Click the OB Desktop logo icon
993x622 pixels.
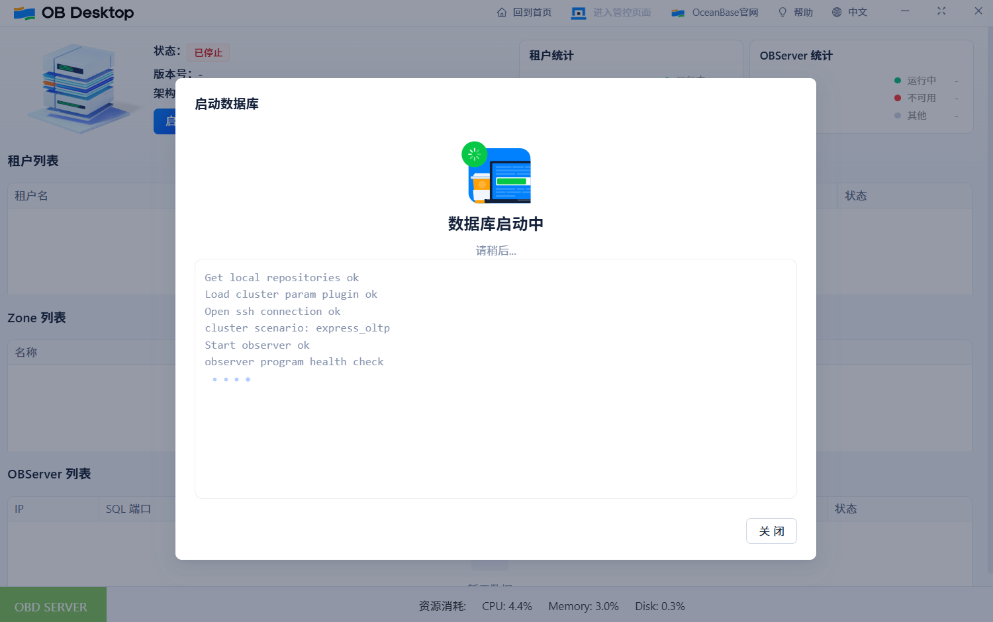point(25,12)
